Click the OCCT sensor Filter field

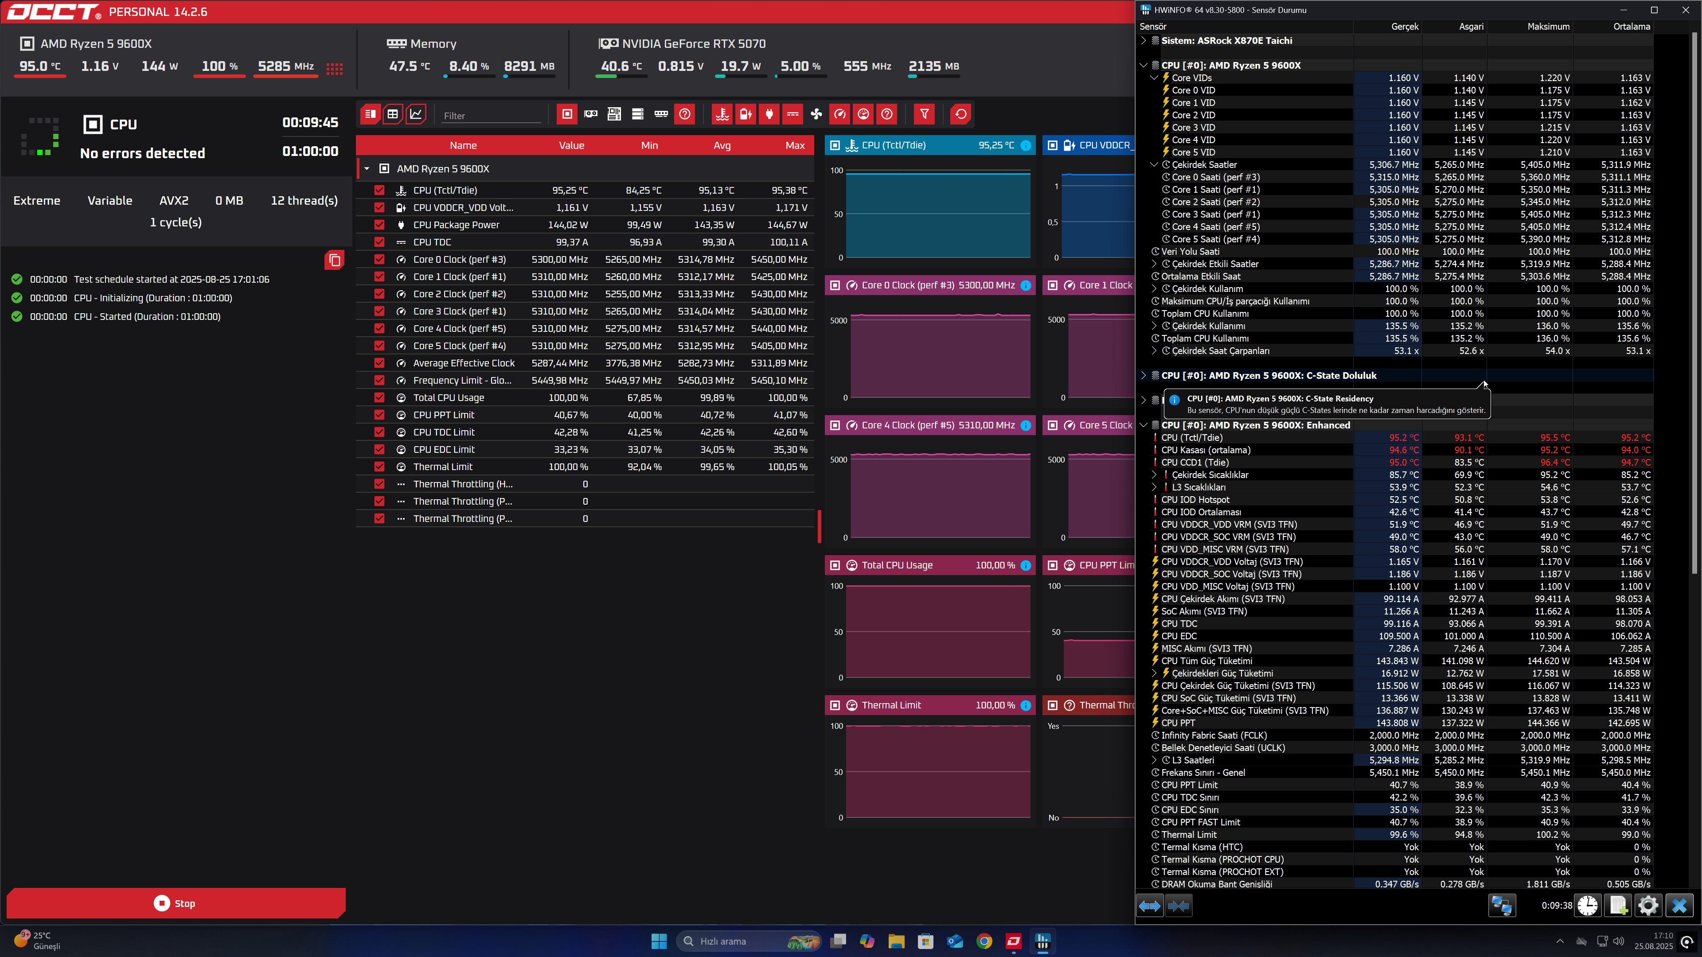click(x=491, y=116)
